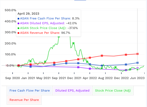
Task: Click the Apr 2022 x-axis label
Action: 90,78
